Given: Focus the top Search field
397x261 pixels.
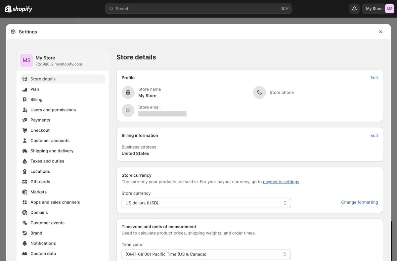Looking at the screenshot, I should (x=198, y=9).
